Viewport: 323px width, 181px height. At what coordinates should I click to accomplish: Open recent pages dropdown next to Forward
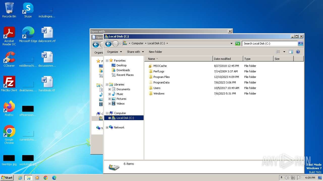point(120,43)
